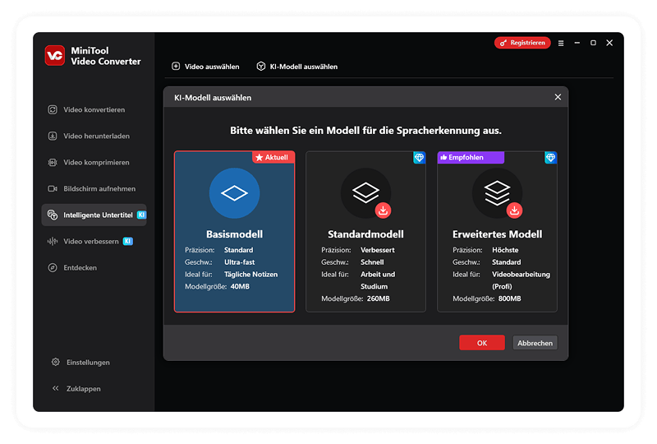Click the Standardmodell stacked layers icon
This screenshot has width=657, height=444.
click(365, 193)
